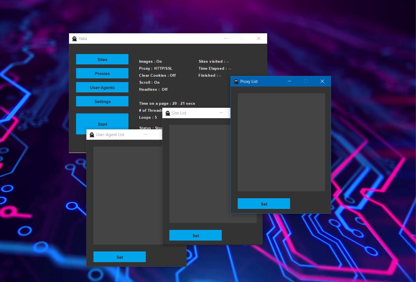Minimize the User-Agent List window
This screenshot has height=282, width=416.
[145, 134]
